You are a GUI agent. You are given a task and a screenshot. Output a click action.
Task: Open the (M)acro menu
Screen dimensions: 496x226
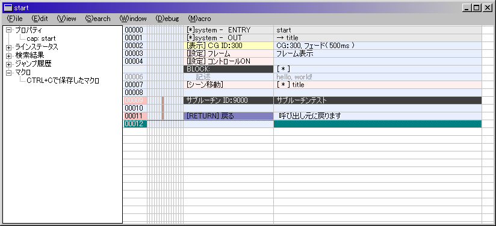(199, 19)
